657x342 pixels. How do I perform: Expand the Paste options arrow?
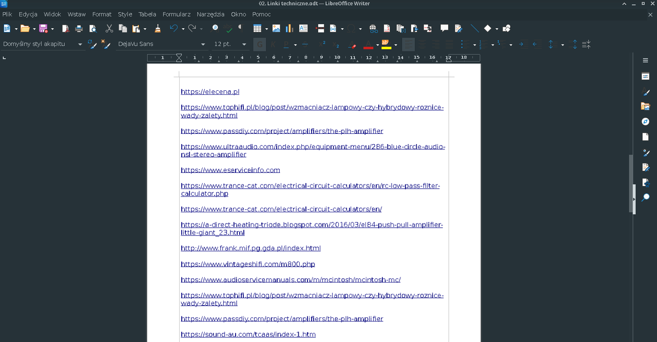click(x=145, y=29)
